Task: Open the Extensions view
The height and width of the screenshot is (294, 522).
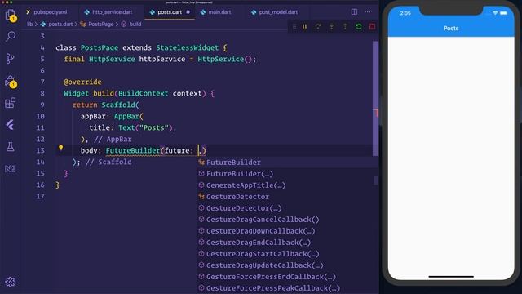Action: pos(11,103)
